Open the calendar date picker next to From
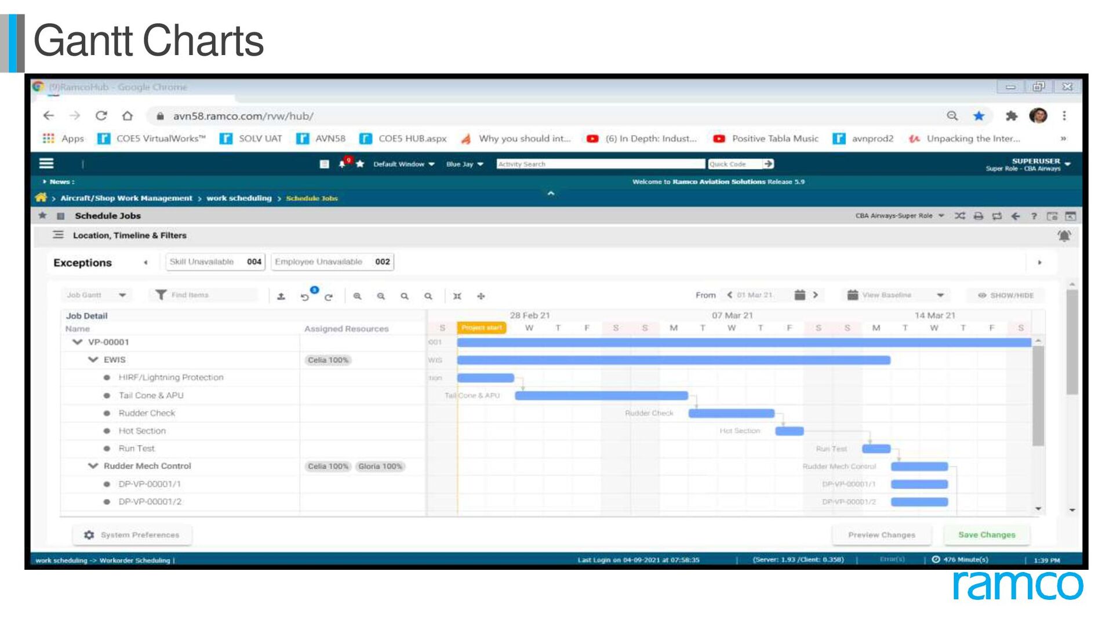This screenshot has height=626, width=1113. [x=799, y=295]
